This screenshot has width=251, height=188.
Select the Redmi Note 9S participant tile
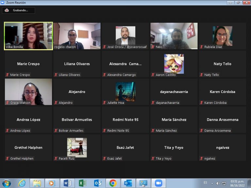point(125,120)
